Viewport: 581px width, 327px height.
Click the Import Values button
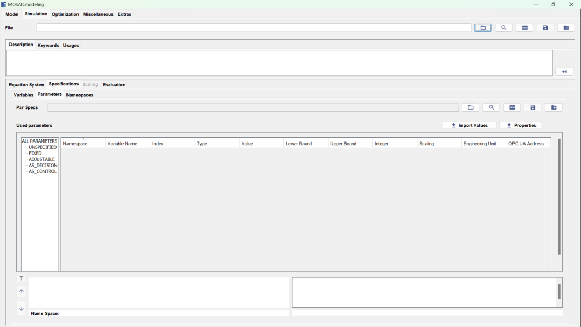[x=469, y=125]
